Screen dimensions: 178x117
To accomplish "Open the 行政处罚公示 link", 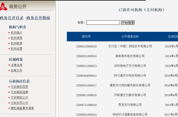I will (x=19, y=103).
